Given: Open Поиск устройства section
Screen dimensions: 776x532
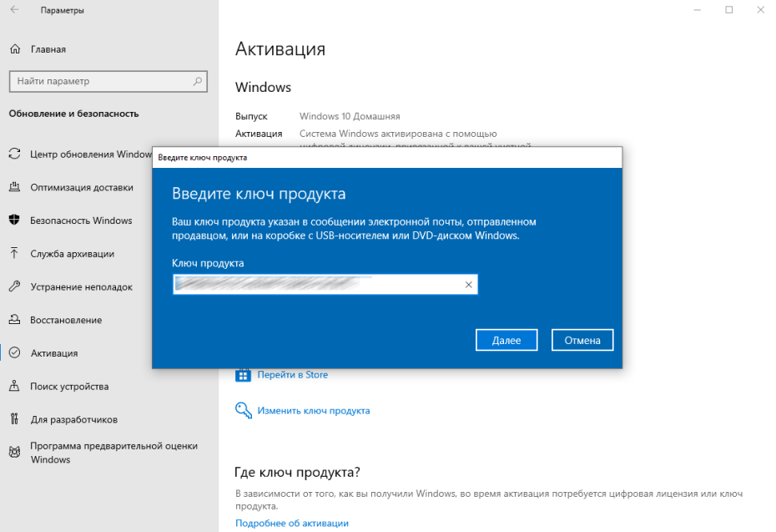Looking at the screenshot, I should click(69, 387).
